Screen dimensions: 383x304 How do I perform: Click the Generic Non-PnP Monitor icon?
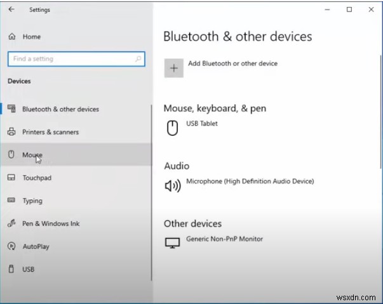point(171,243)
